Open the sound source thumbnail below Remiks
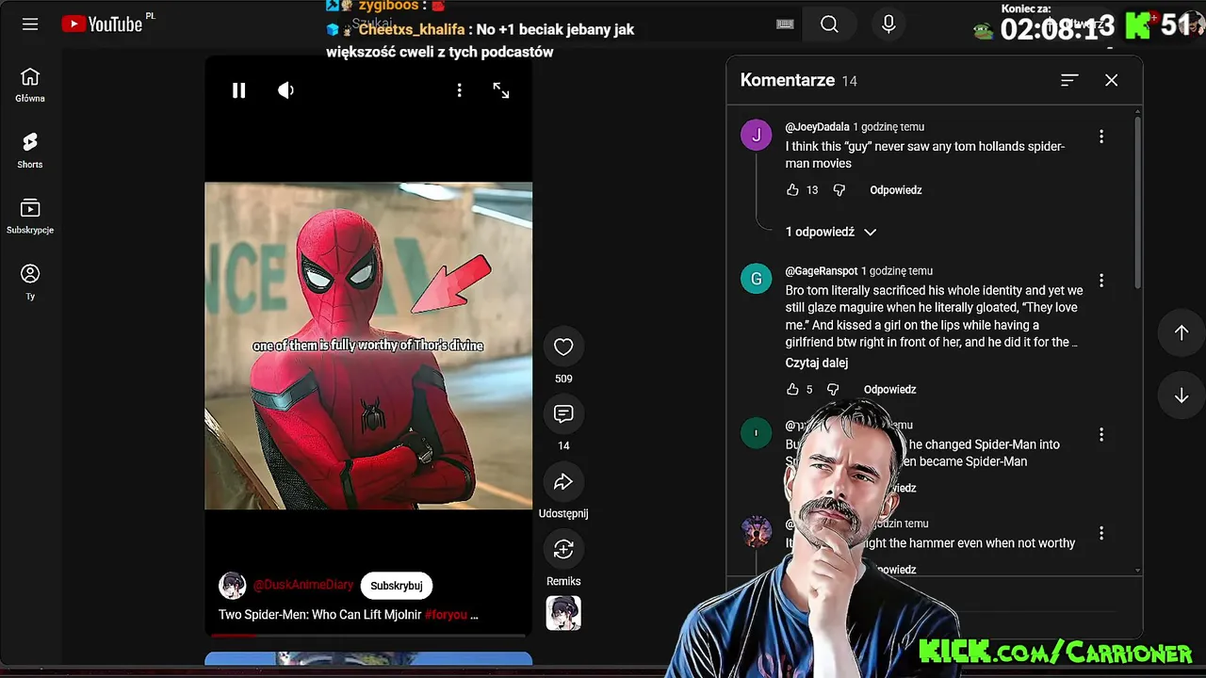The image size is (1206, 678). click(x=563, y=613)
